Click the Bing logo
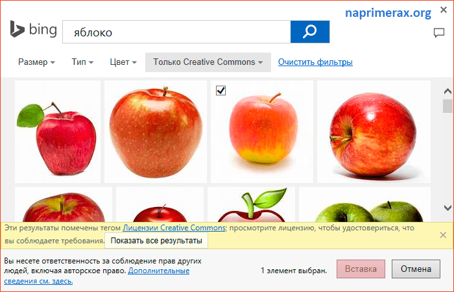 34,29
